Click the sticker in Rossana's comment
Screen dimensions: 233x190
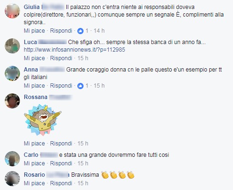coord(43,120)
